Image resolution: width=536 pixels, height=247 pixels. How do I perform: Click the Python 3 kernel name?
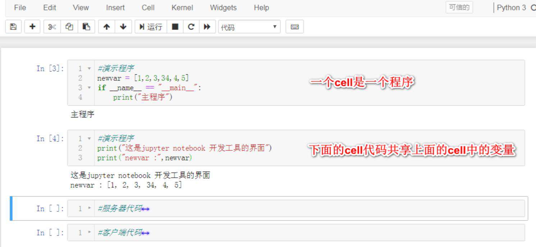pos(511,8)
